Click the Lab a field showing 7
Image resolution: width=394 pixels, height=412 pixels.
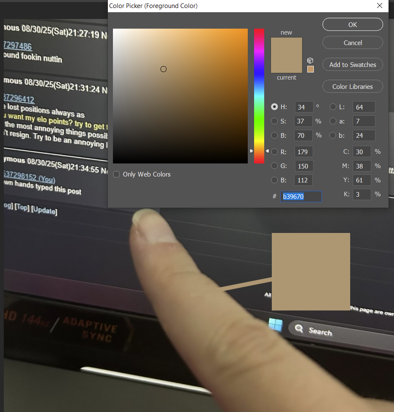tap(364, 121)
